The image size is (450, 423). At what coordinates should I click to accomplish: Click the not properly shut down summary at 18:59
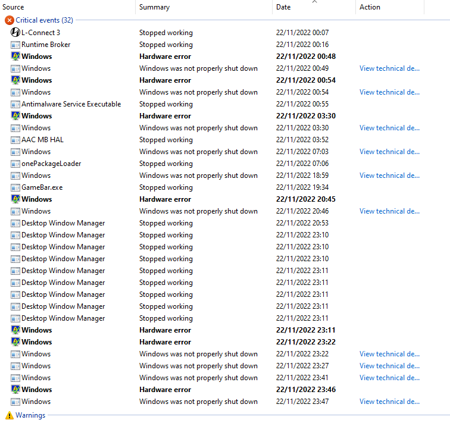(198, 176)
